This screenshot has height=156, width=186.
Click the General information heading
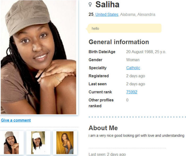pos(119,42)
